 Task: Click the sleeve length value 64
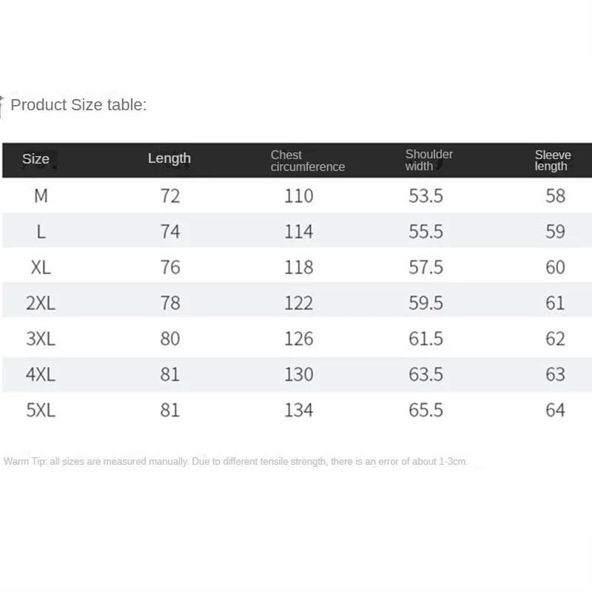pyautogui.click(x=555, y=410)
